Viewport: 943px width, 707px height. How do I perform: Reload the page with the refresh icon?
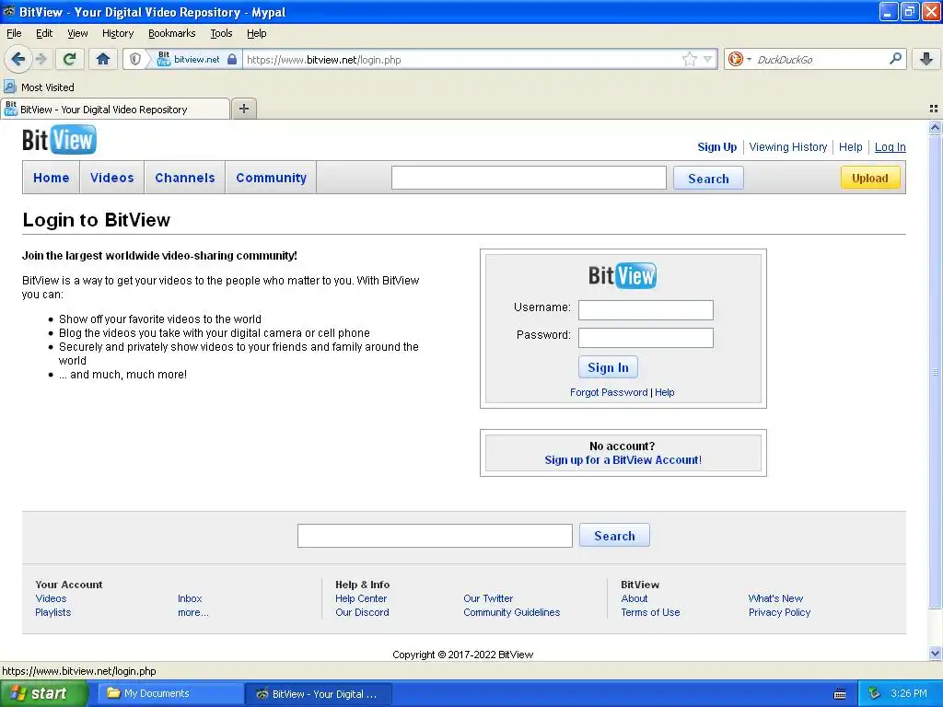tap(69, 59)
